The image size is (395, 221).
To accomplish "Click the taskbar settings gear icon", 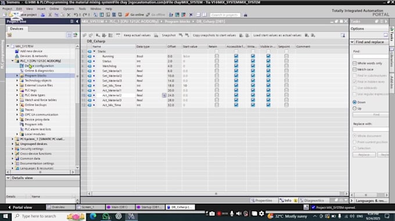I will tap(262, 213).
